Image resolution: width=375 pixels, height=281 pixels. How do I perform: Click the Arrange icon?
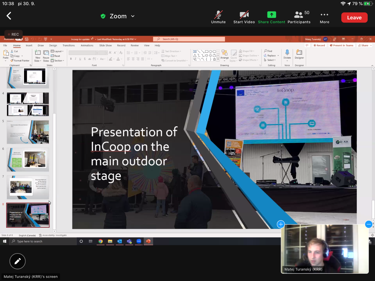click(224, 53)
